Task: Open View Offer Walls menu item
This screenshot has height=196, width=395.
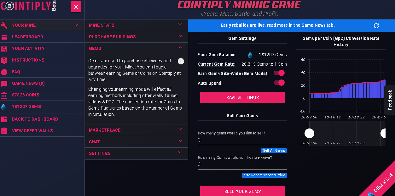Action: (x=32, y=131)
